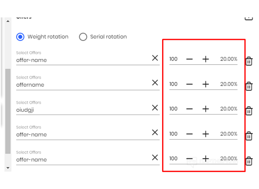Image resolution: width=259 pixels, height=189 pixels.
Task: Delete the oiudgji offer row with trash icon
Action: 249,111
